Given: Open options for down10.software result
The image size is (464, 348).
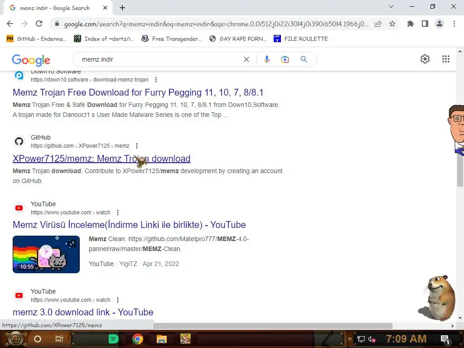Looking at the screenshot, I should click(x=156, y=80).
